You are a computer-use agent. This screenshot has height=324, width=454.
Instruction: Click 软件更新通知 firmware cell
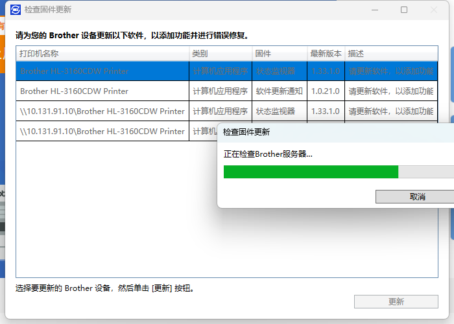click(x=280, y=91)
